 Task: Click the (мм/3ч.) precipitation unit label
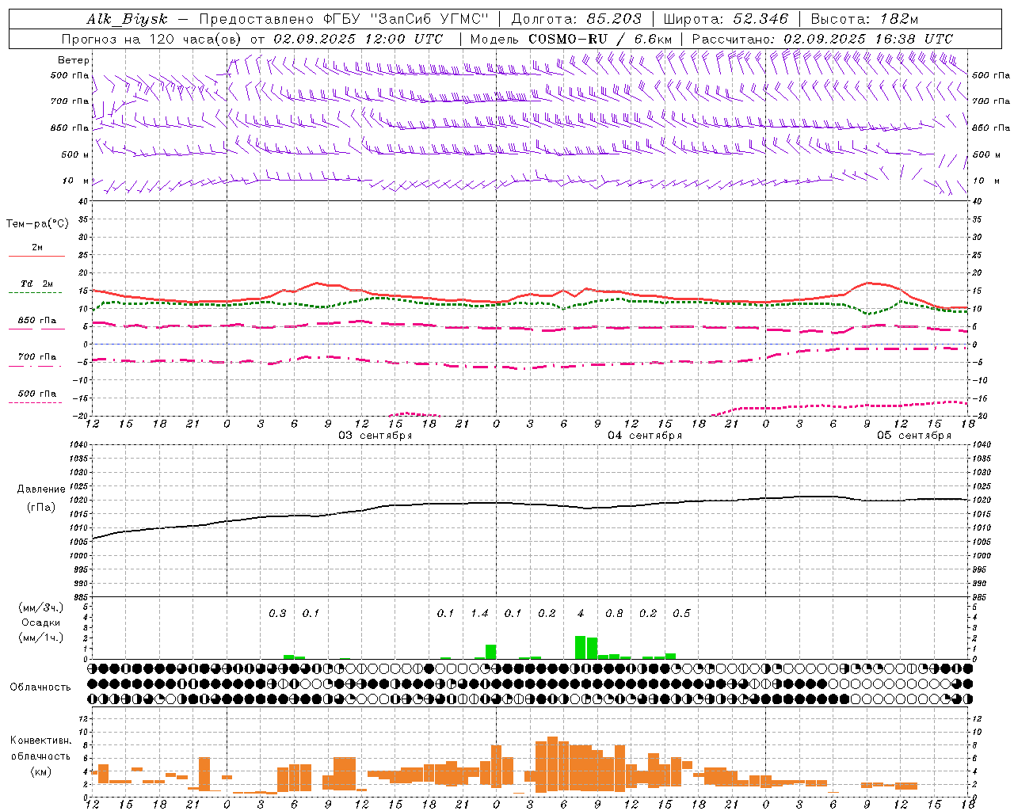(x=40, y=608)
